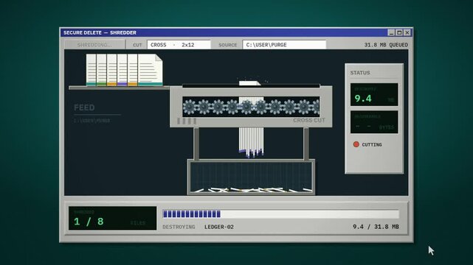Screen dimensions: 473x265
Task: Click the faded path text under FEED
Action: coord(92,121)
